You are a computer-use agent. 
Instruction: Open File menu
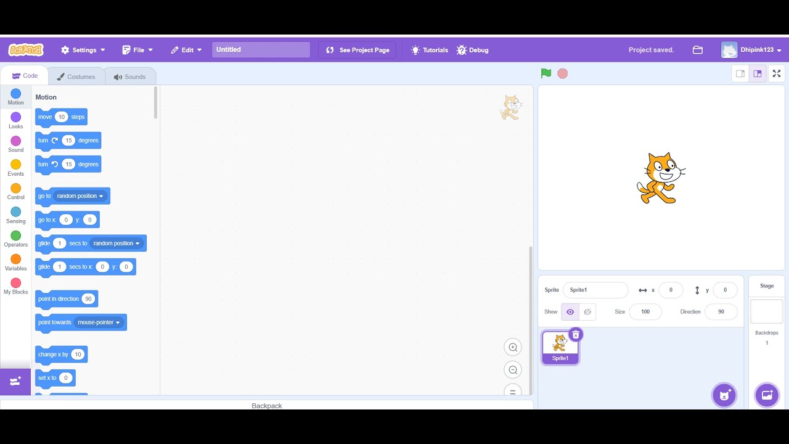pos(137,50)
